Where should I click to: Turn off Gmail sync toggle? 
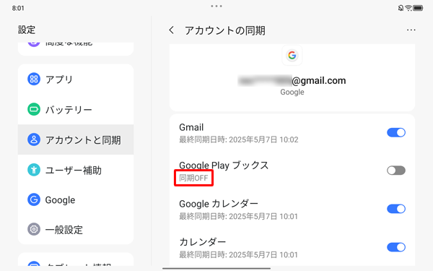pos(396,132)
